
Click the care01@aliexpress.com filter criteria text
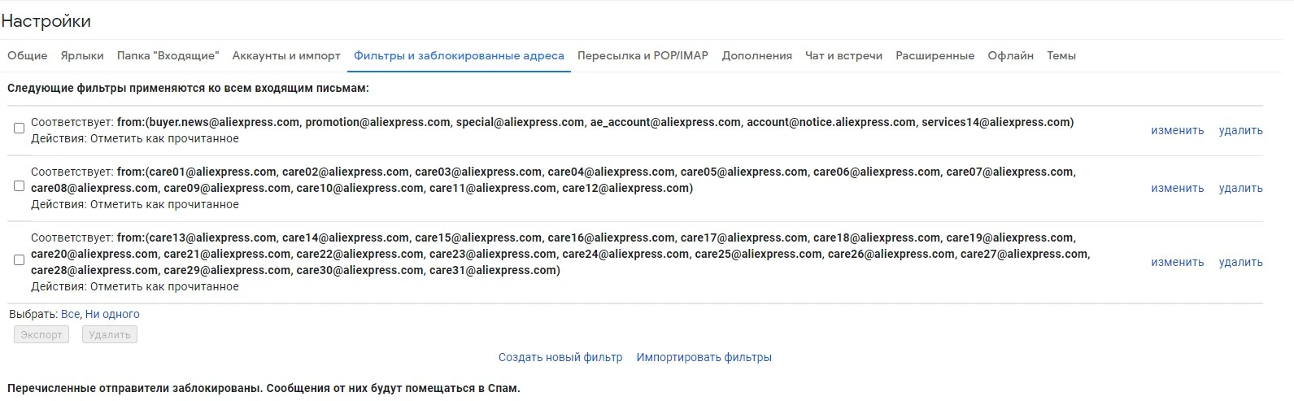point(553,180)
